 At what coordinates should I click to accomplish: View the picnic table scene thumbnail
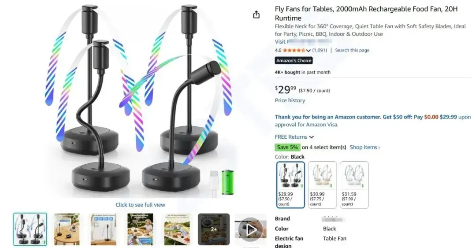pyautogui.click(x=140, y=229)
